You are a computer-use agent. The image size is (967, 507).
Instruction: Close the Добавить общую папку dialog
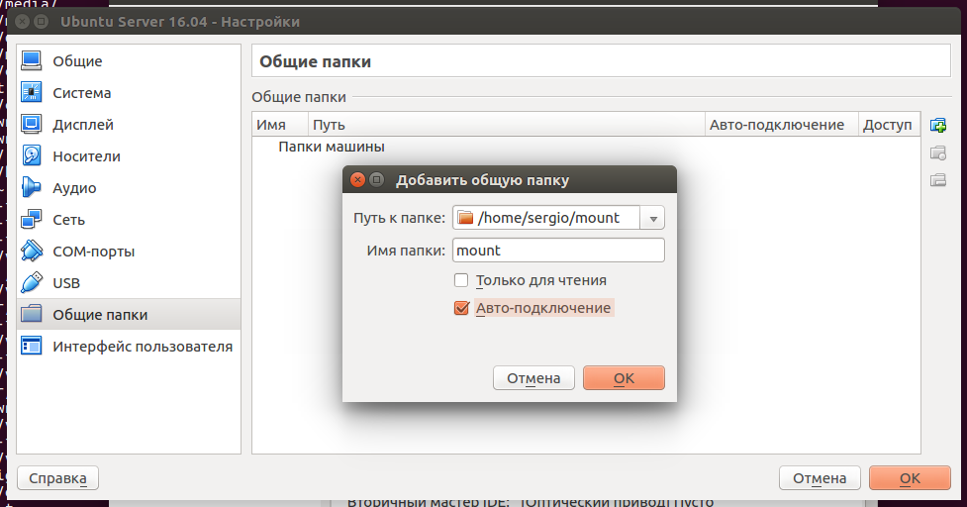tap(357, 180)
